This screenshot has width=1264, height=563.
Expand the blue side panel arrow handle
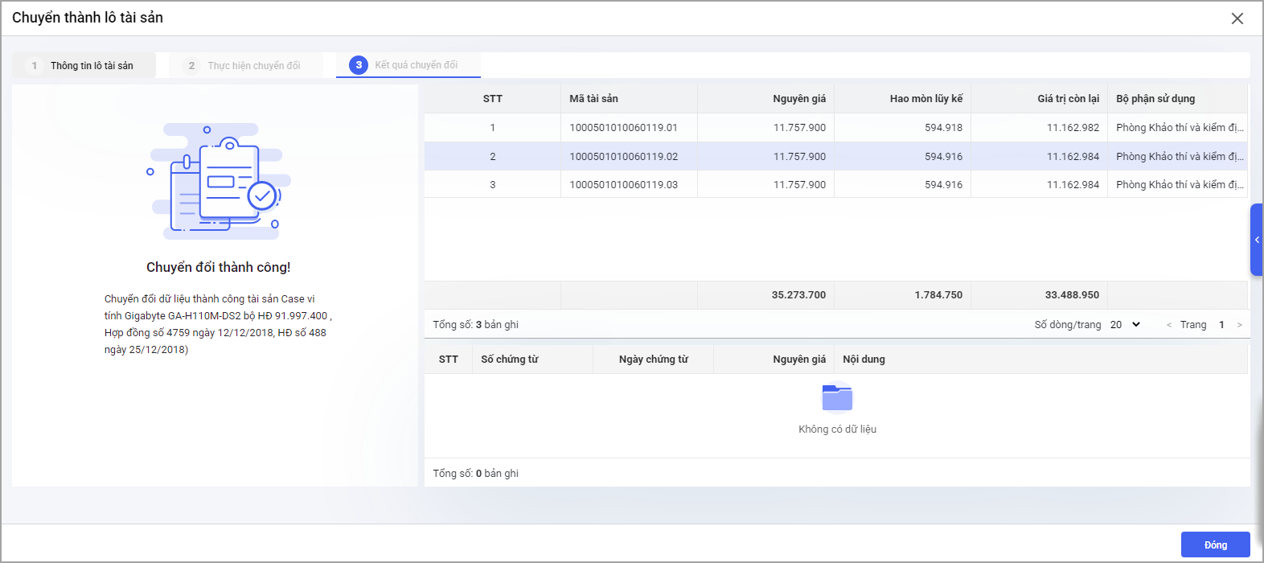coord(1256,240)
